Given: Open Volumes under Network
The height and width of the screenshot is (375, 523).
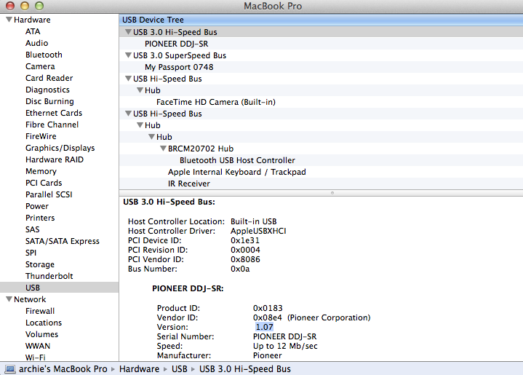Looking at the screenshot, I should tap(41, 334).
